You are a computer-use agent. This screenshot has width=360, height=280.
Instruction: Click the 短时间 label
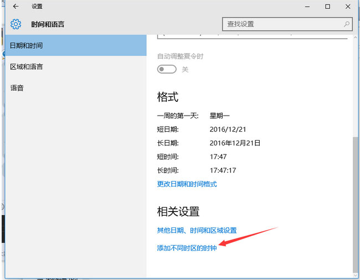pos(168,157)
